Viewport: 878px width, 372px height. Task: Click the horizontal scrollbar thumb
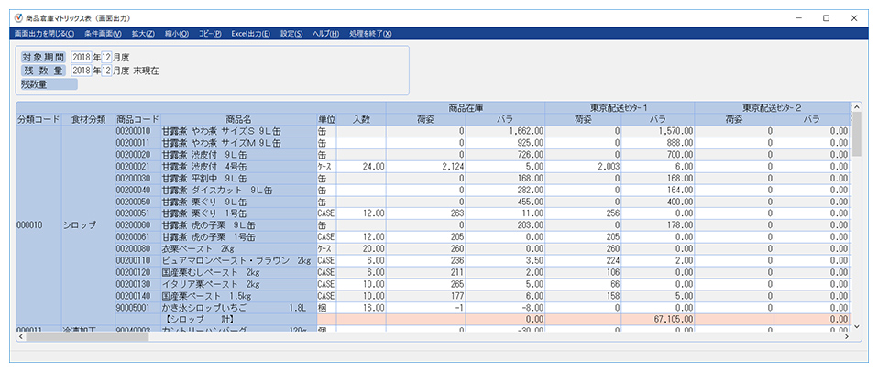click(73, 336)
